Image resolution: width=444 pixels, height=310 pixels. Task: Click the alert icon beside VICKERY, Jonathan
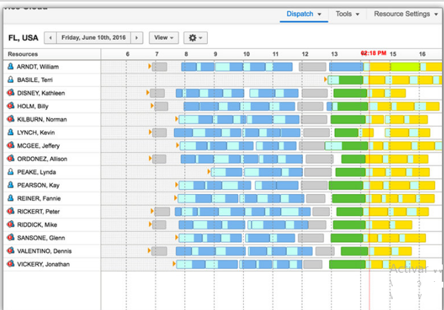tap(10, 264)
